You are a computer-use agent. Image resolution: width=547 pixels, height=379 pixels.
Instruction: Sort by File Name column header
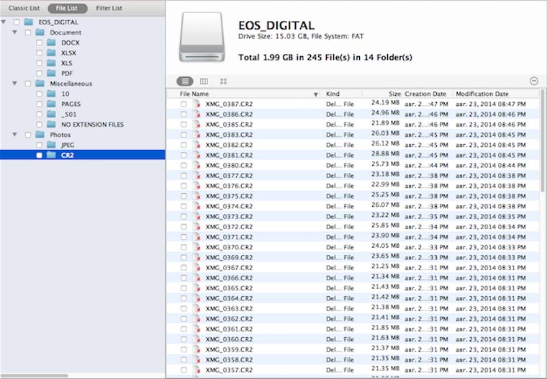click(x=244, y=94)
